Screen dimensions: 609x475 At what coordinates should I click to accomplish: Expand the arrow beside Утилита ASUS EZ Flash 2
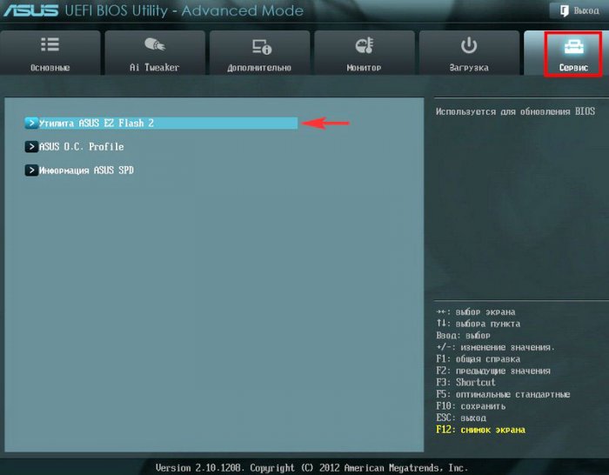tap(31, 124)
